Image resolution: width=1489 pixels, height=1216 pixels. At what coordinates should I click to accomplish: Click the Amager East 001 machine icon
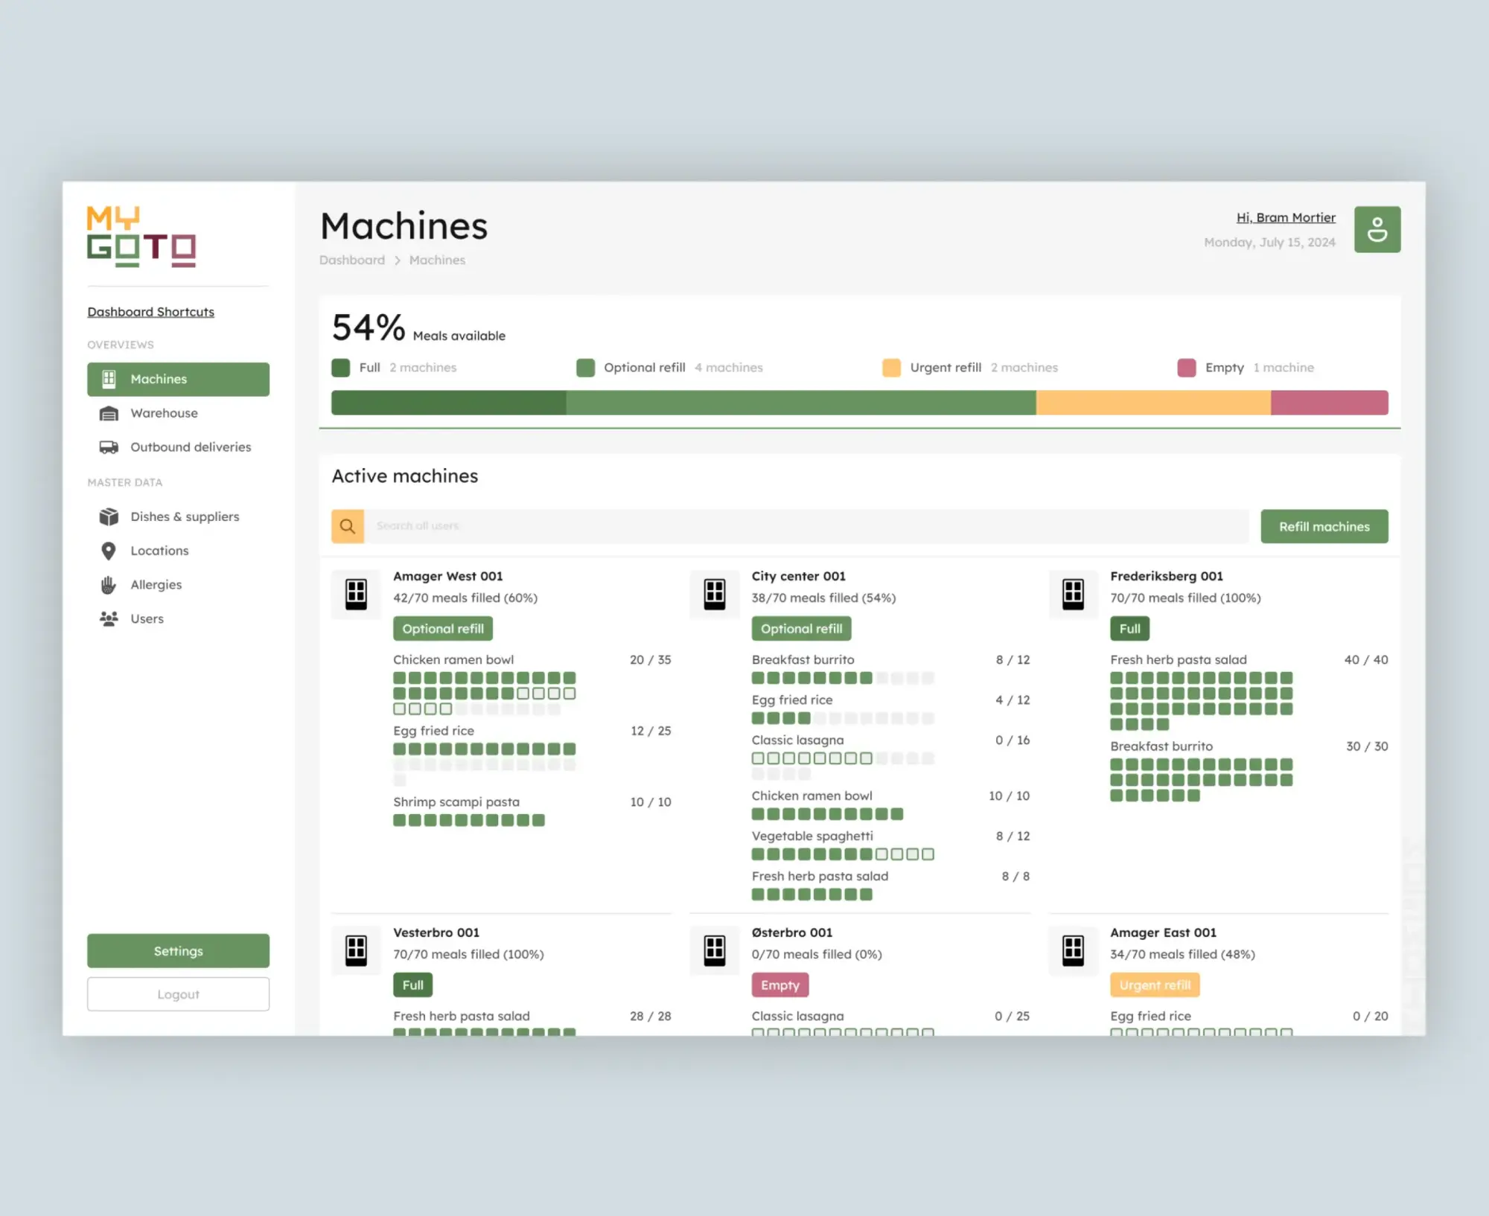tap(1073, 950)
